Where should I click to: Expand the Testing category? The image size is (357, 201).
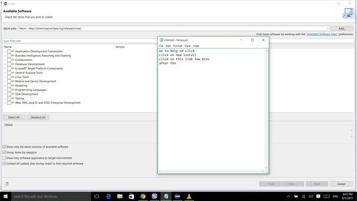click(5, 98)
